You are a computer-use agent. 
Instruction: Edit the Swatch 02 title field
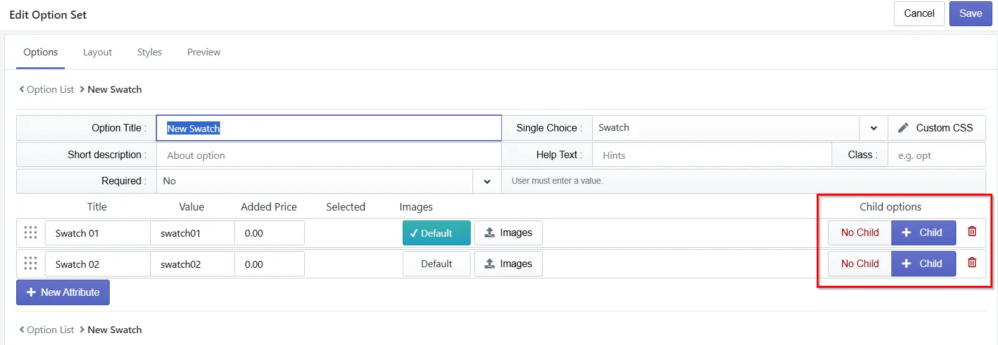click(x=98, y=264)
